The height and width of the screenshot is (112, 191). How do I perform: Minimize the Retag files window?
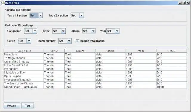tap(180, 3)
